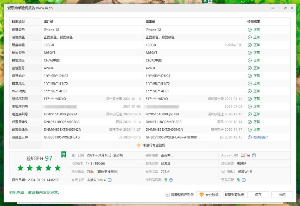The height and width of the screenshot is (206, 300).
Task: Select 128GB in the 读出值 column
Action: click(151, 45)
